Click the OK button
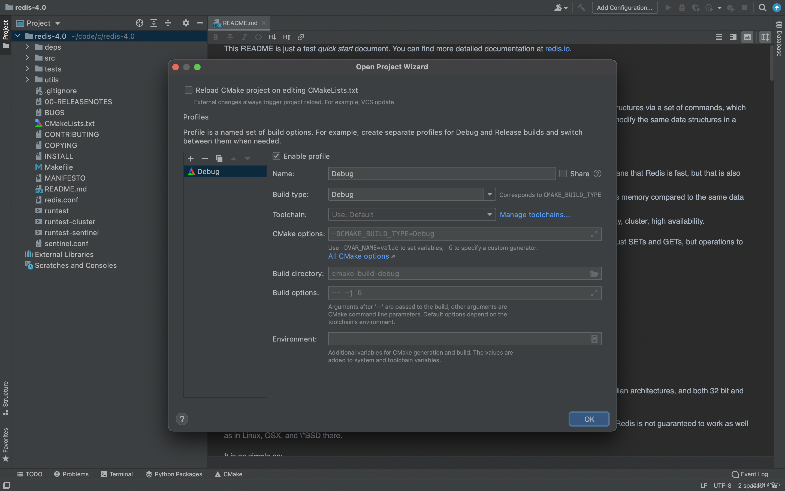The height and width of the screenshot is (491, 785). tap(589, 419)
